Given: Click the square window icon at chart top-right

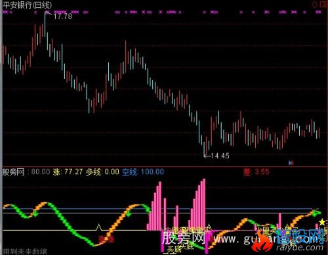Looking at the screenshot, I should (323, 4).
